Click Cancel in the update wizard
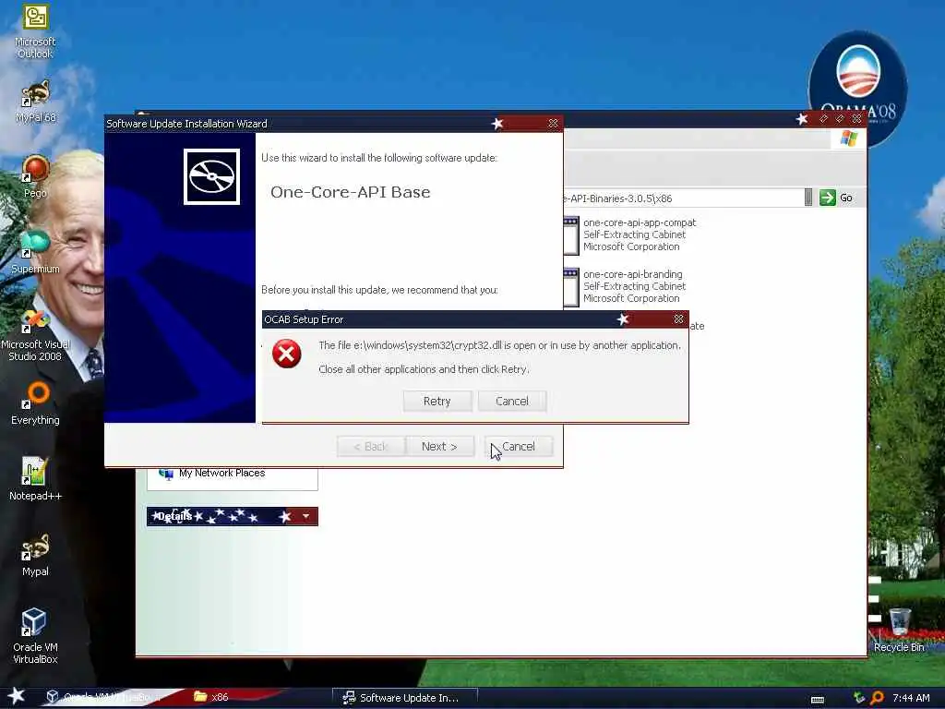The height and width of the screenshot is (709, 945). point(519,447)
